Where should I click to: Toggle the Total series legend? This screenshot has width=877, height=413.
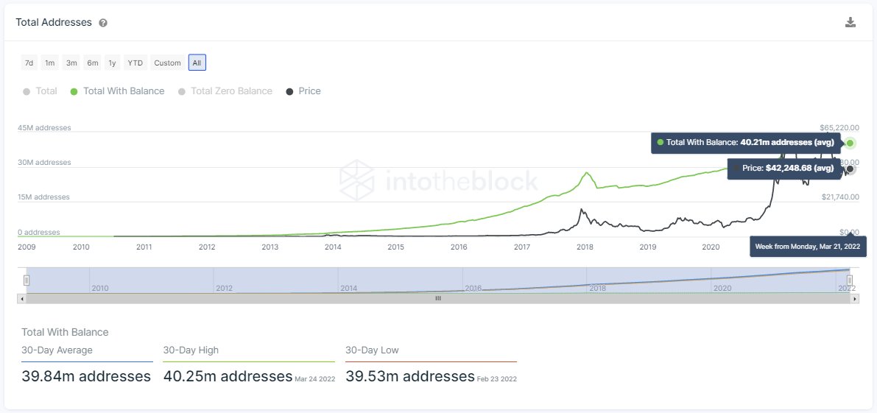[40, 91]
